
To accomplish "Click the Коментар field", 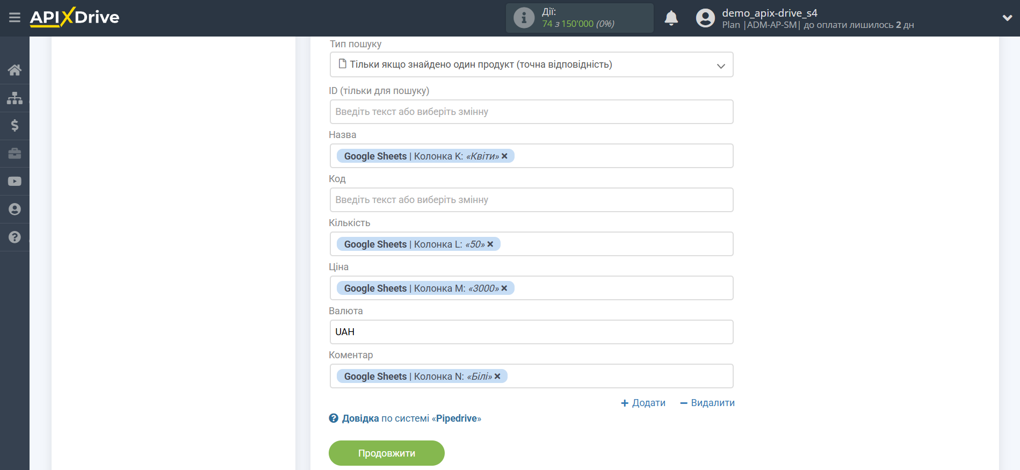I will click(531, 376).
